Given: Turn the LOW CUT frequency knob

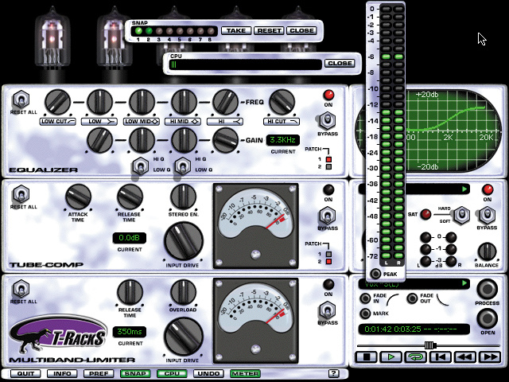Looking at the screenshot, I should point(57,103).
